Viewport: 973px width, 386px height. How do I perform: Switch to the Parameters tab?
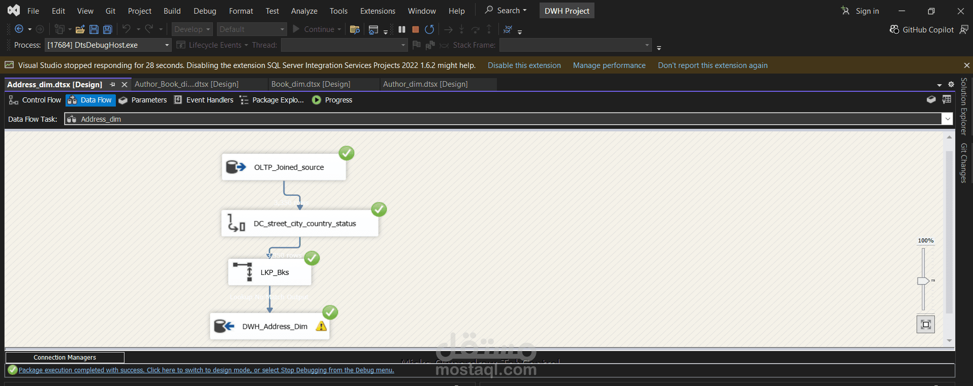pyautogui.click(x=143, y=100)
